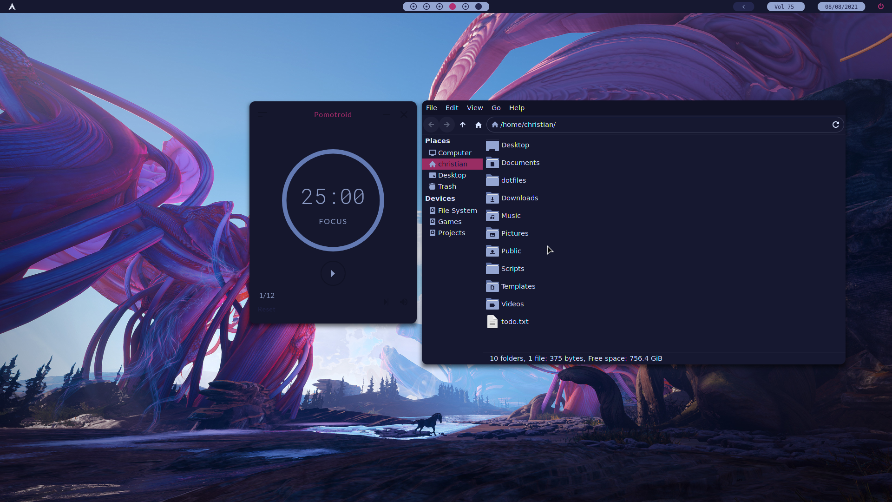Switch to the pink active workspace dot

[x=453, y=7]
